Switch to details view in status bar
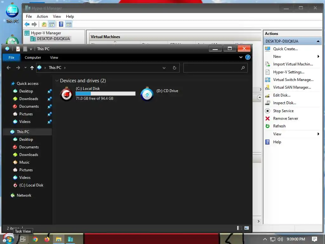Screen dimensions: 325x244 (239, 228)
